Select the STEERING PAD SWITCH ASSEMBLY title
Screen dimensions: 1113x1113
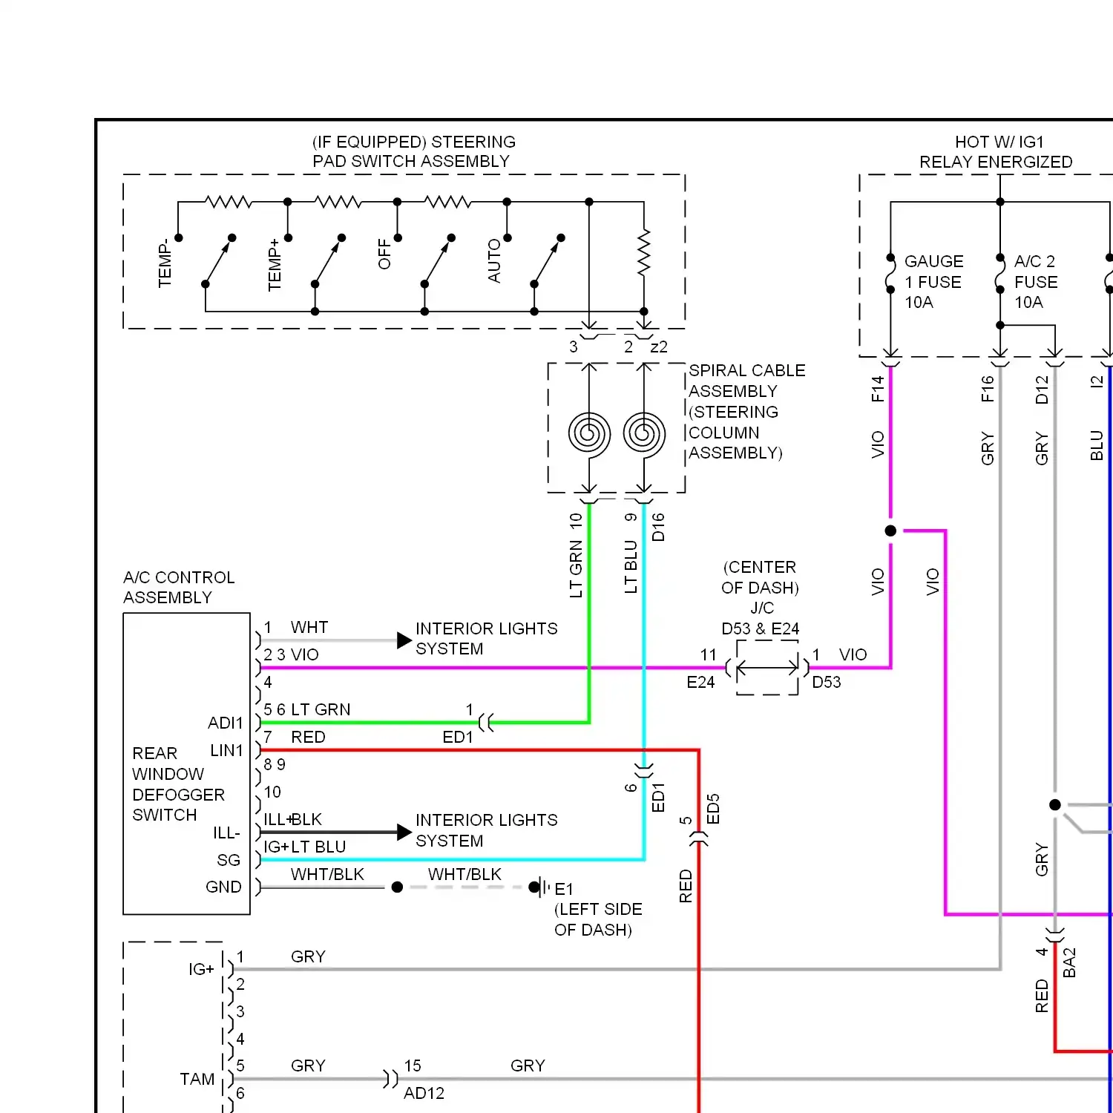tap(413, 151)
